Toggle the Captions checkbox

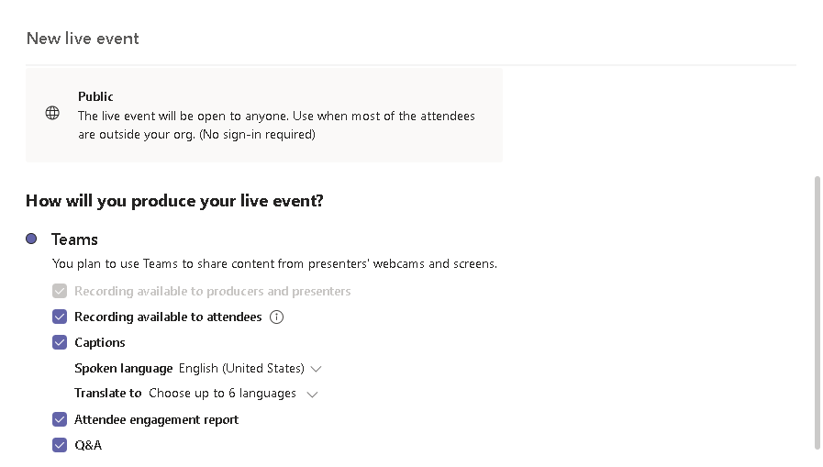(x=60, y=343)
